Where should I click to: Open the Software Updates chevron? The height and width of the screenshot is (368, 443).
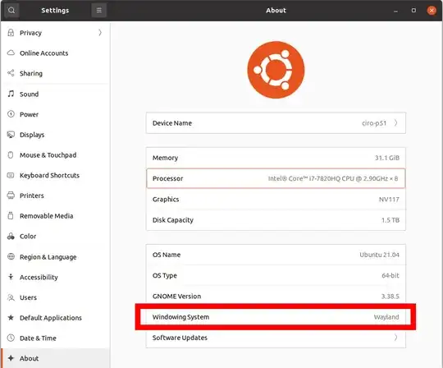point(395,338)
